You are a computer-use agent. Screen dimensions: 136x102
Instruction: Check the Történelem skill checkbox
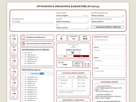point(23,88)
